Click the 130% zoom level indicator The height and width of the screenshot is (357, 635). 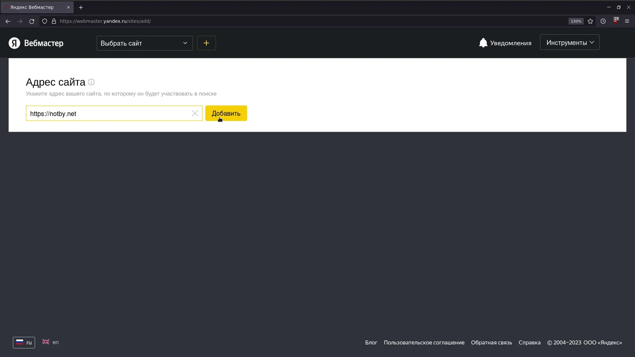(575, 21)
